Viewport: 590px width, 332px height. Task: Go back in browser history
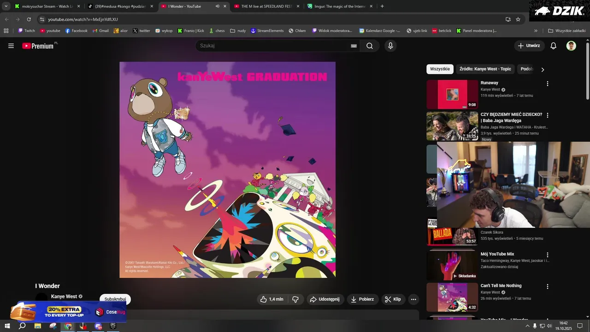6,19
